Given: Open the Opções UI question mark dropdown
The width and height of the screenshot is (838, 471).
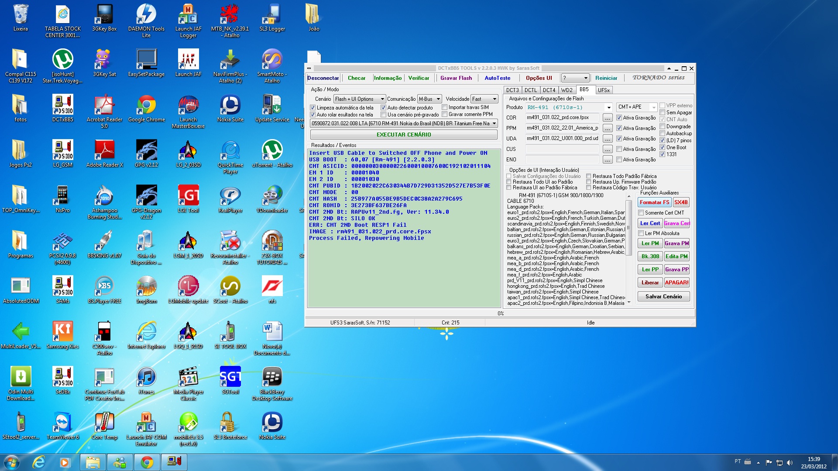Looking at the screenshot, I should 575,78.
